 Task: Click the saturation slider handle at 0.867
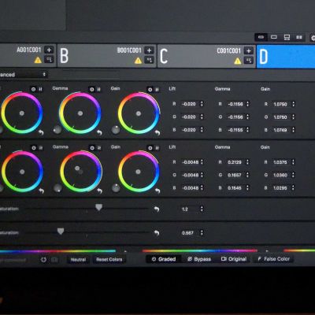(x=61, y=231)
